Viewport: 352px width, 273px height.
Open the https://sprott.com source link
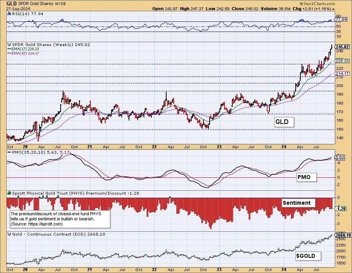coord(45,224)
